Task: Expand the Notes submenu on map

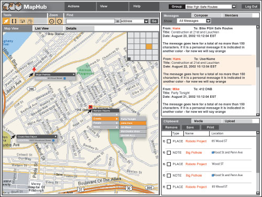Action: (x=117, y=127)
